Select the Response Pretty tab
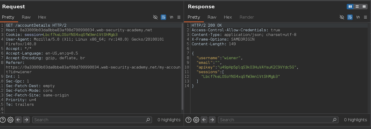This screenshot has height=129, width=371. [194, 17]
